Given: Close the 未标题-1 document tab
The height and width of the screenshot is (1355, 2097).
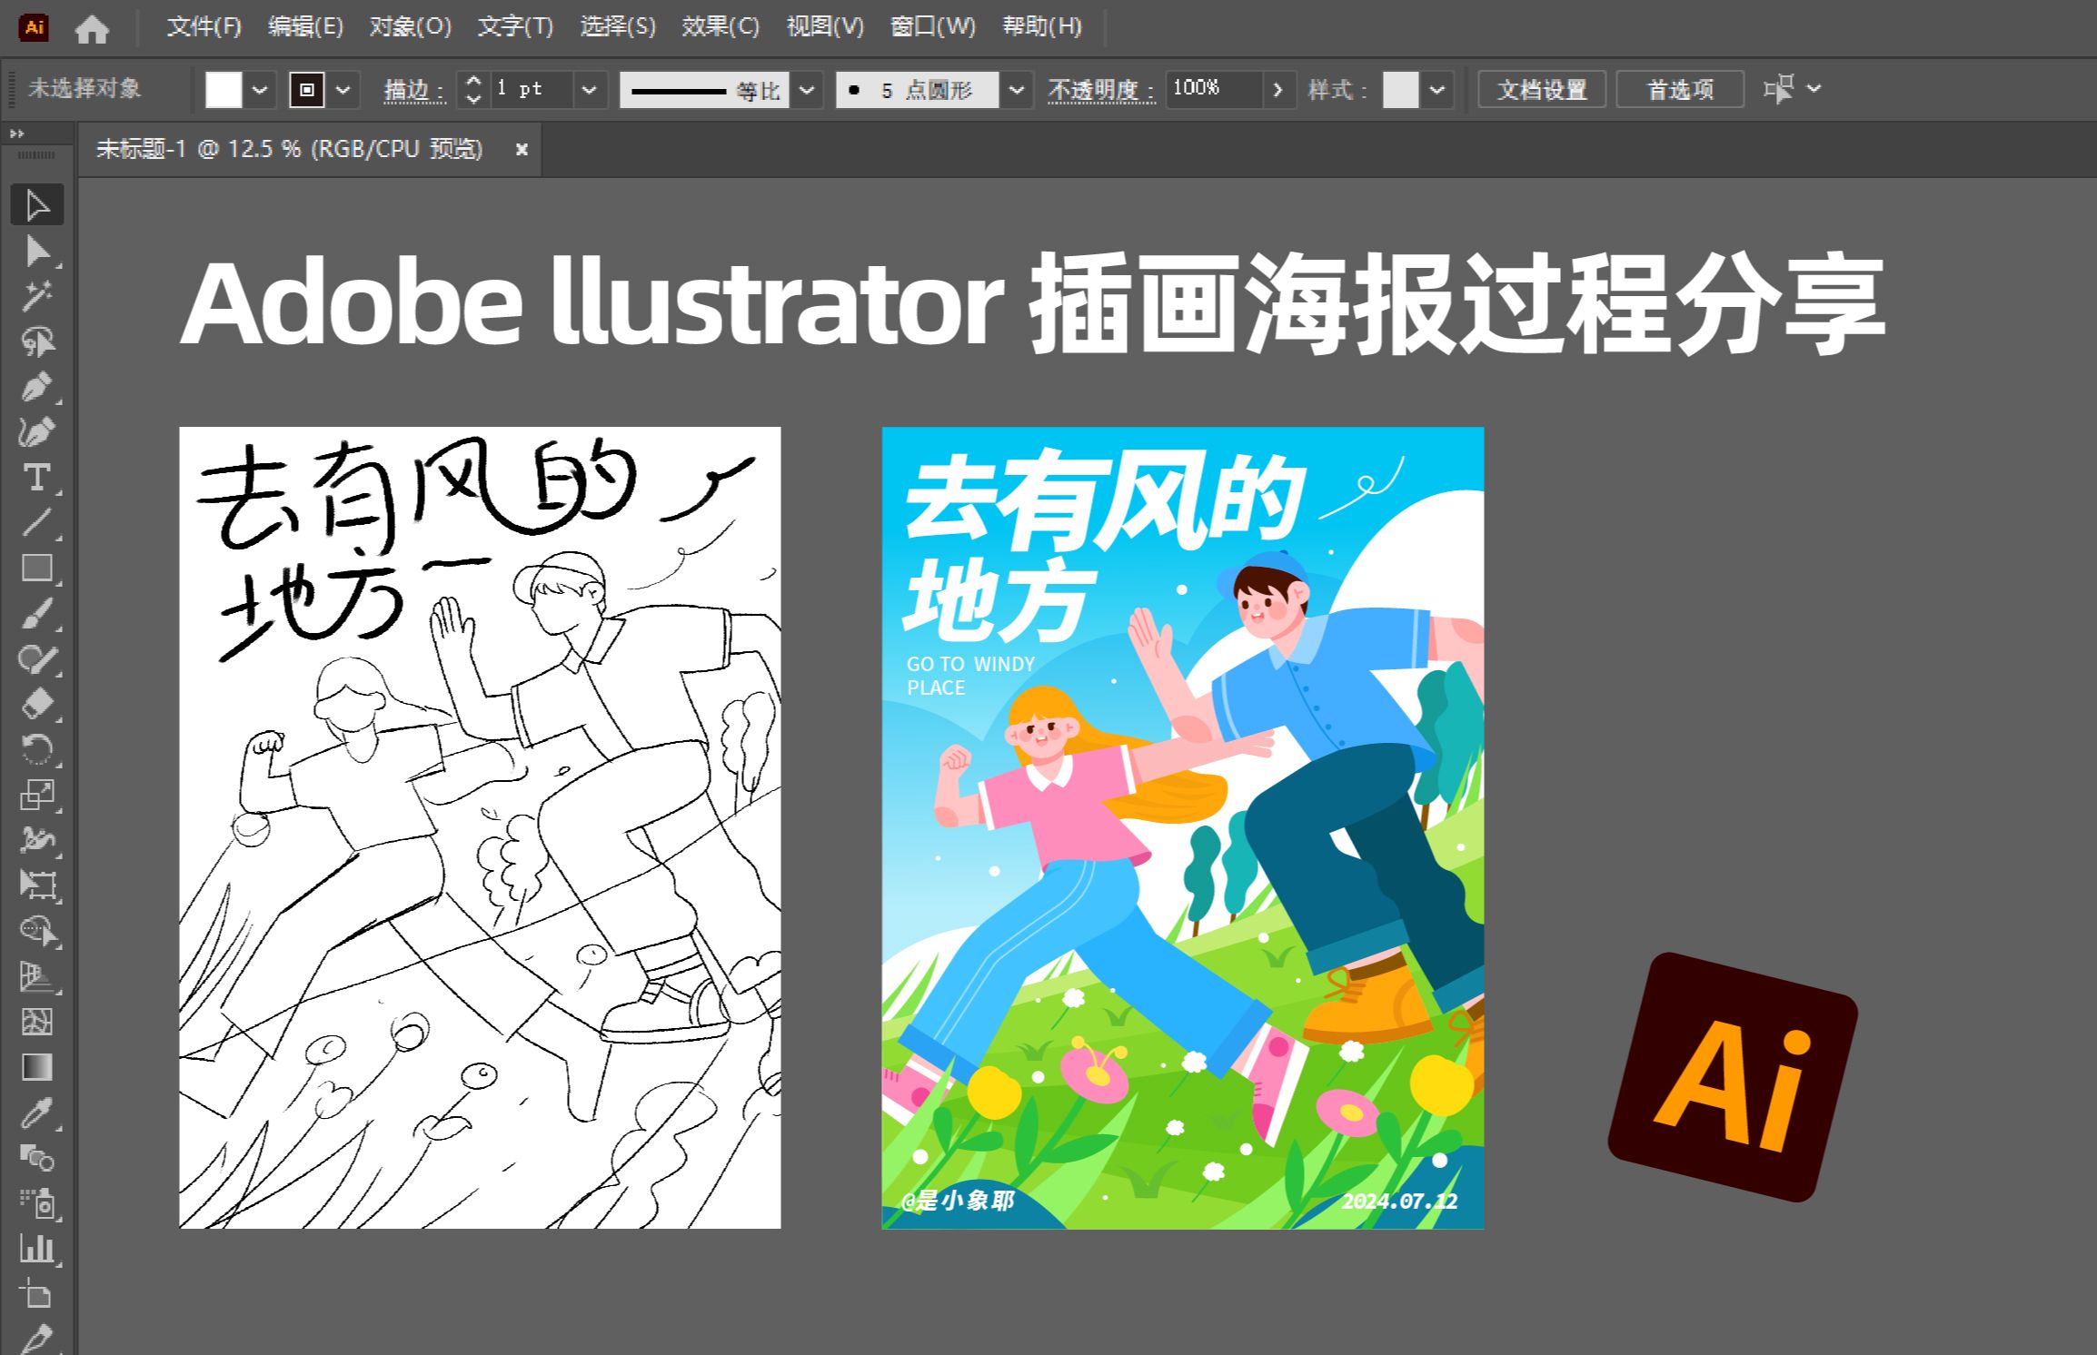Looking at the screenshot, I should pyautogui.click(x=522, y=150).
